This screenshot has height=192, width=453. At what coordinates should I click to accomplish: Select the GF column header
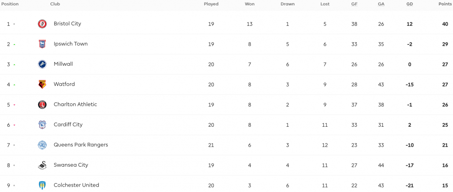pos(354,4)
